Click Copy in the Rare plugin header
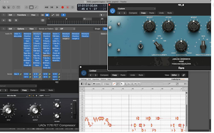Image resolution: width=214 pixels, height=133 pixels. [x=143, y=13]
